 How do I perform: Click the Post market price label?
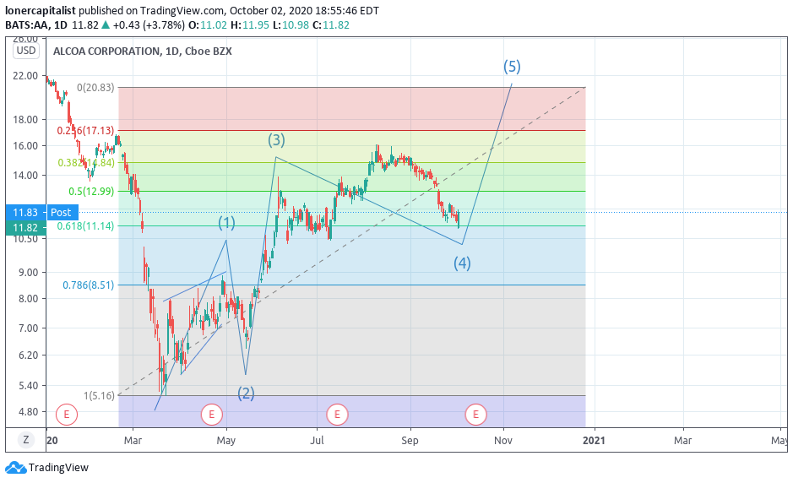(x=61, y=213)
